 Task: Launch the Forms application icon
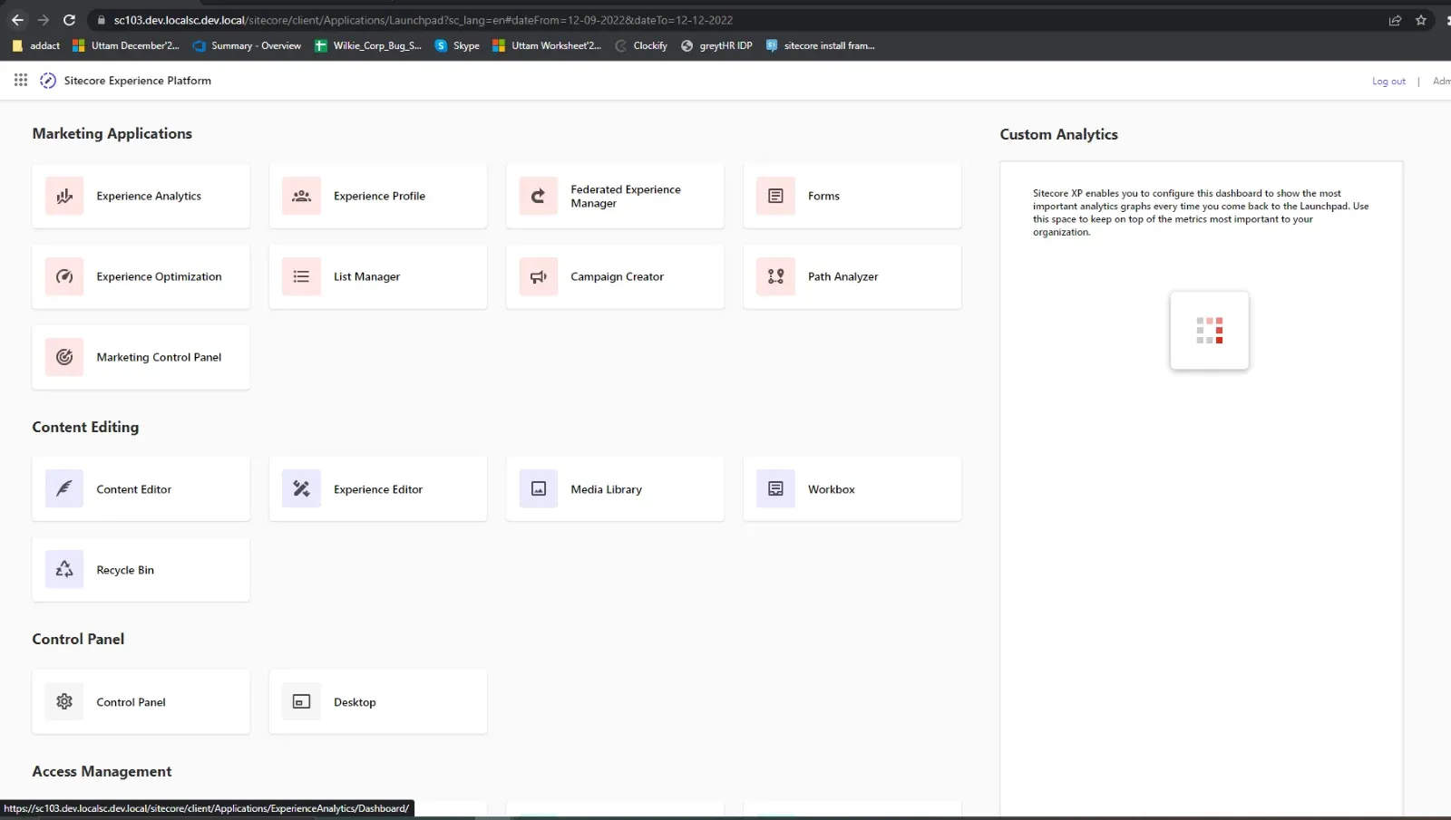coord(775,196)
